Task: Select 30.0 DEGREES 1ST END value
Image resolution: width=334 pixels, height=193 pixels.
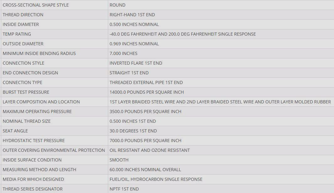Action: coord(133,131)
